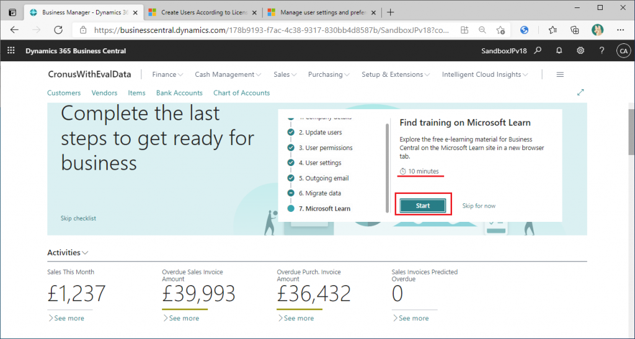Open the browser profile picture
Image resolution: width=635 pixels, height=339 pixels.
pyautogui.click(x=597, y=30)
